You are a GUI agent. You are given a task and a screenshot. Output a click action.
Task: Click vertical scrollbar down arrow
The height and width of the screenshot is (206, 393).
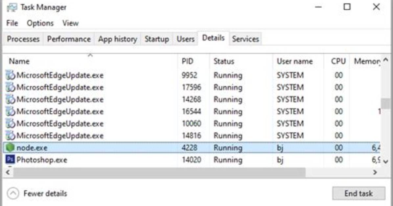point(386,161)
